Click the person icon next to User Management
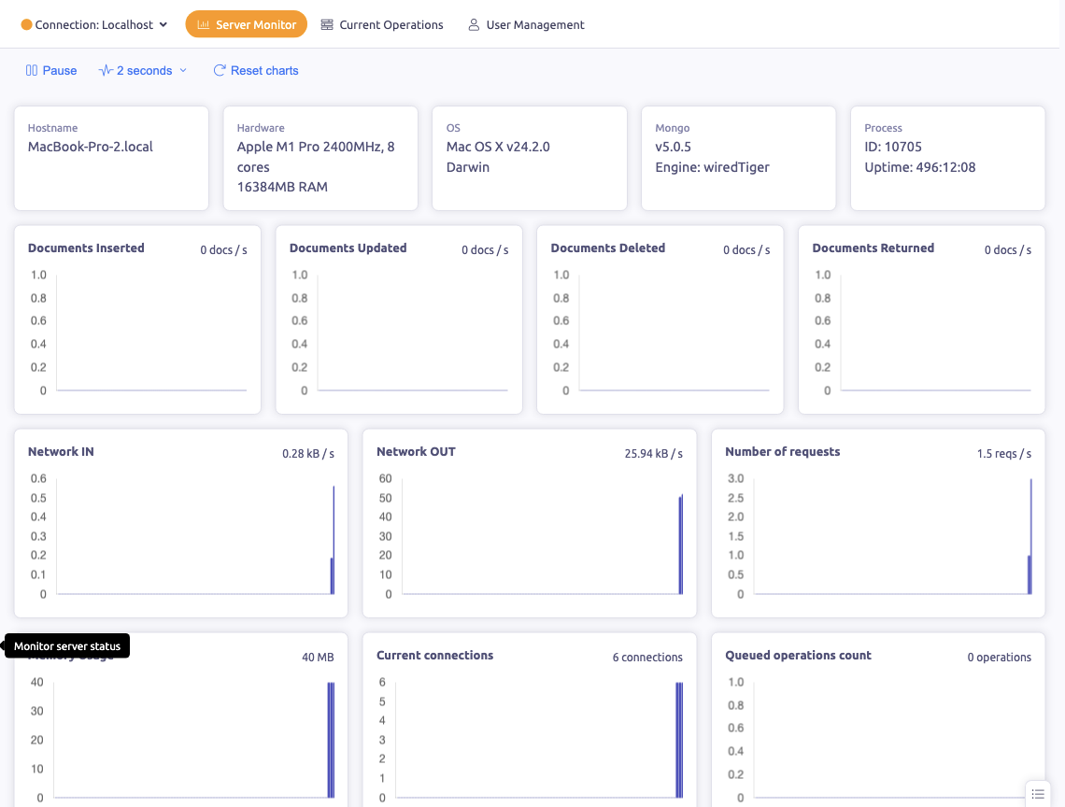This screenshot has height=807, width=1065. (473, 24)
